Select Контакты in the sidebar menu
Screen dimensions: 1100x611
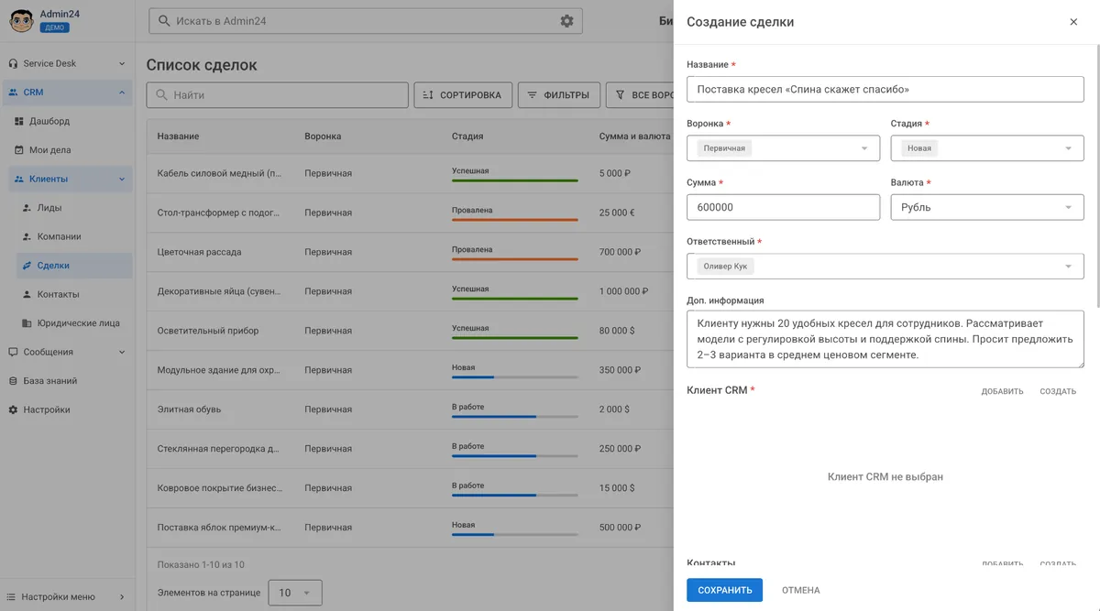[x=58, y=295]
